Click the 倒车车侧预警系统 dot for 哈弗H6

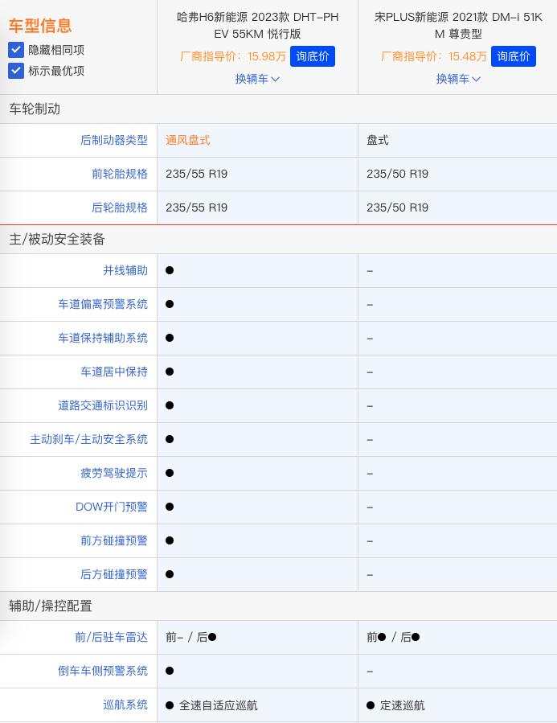click(x=170, y=671)
